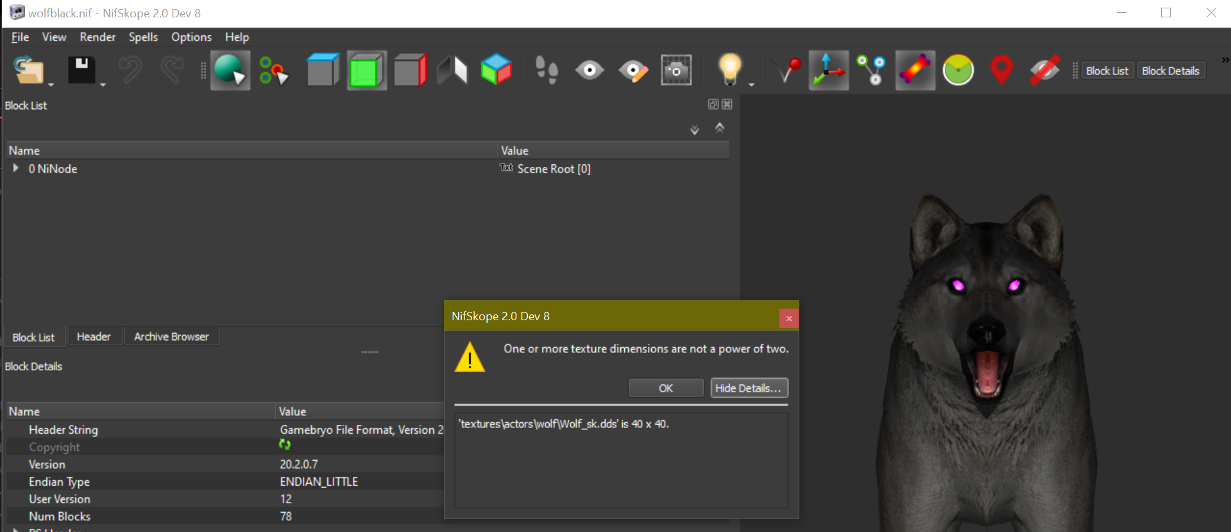
Task: Select the Num Blocks row
Action: [x=225, y=516]
